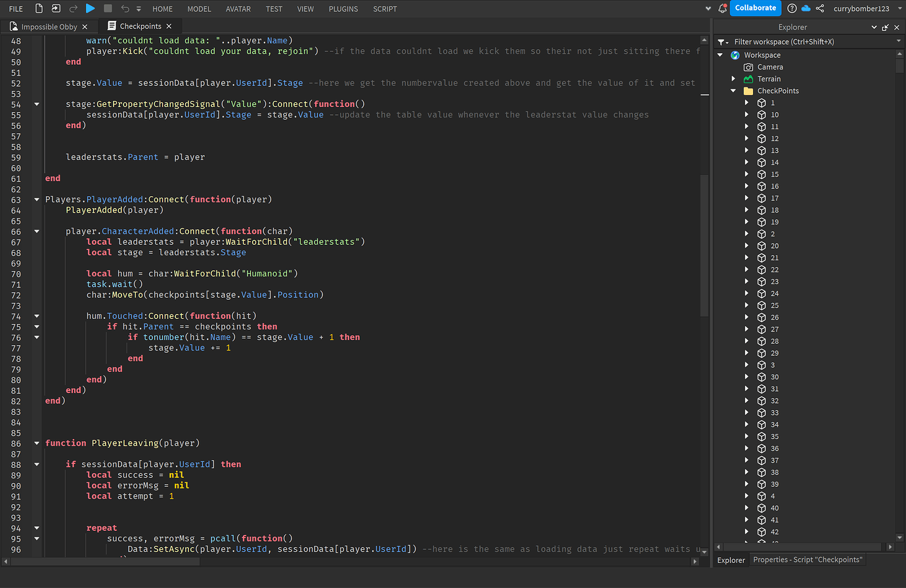Switch to Properties - Script "Checkpoints" tab
Image resolution: width=906 pixels, height=588 pixels.
tap(808, 560)
